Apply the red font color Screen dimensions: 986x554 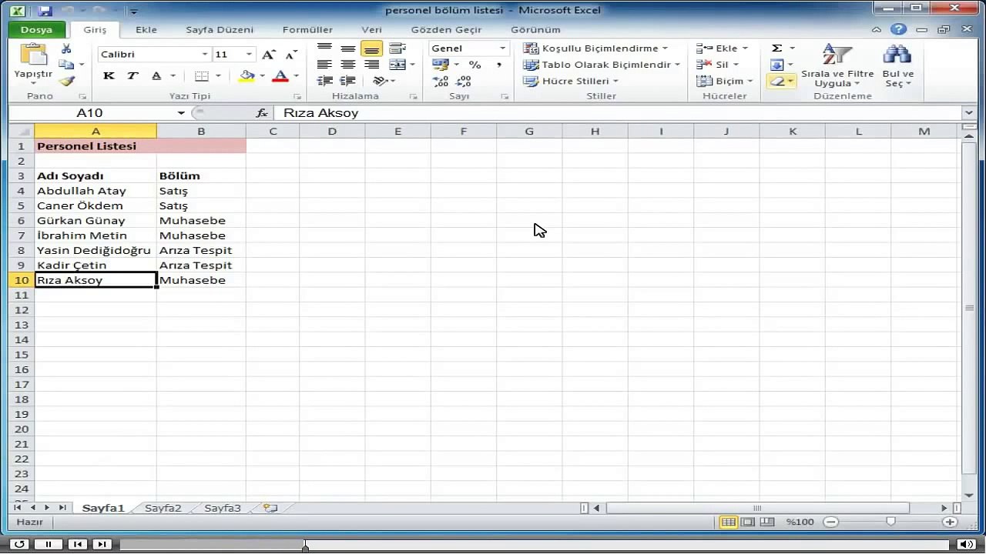click(x=280, y=75)
